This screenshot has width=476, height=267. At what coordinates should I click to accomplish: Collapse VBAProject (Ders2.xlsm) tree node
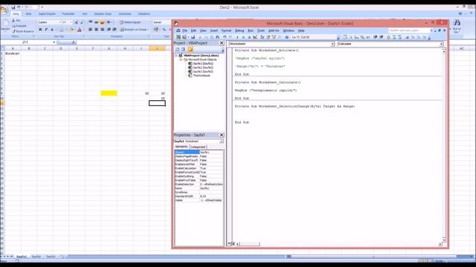tap(176, 56)
